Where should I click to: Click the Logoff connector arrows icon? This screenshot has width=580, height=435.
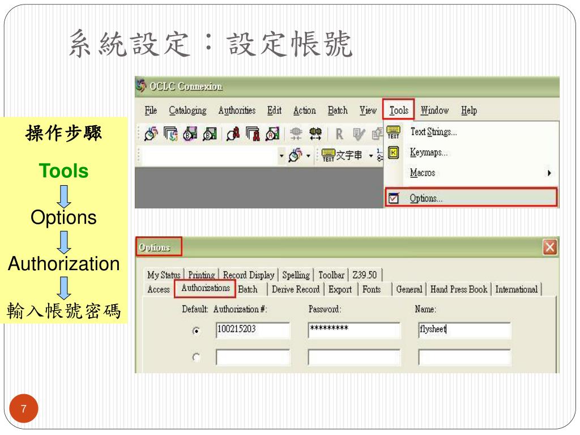point(315,134)
